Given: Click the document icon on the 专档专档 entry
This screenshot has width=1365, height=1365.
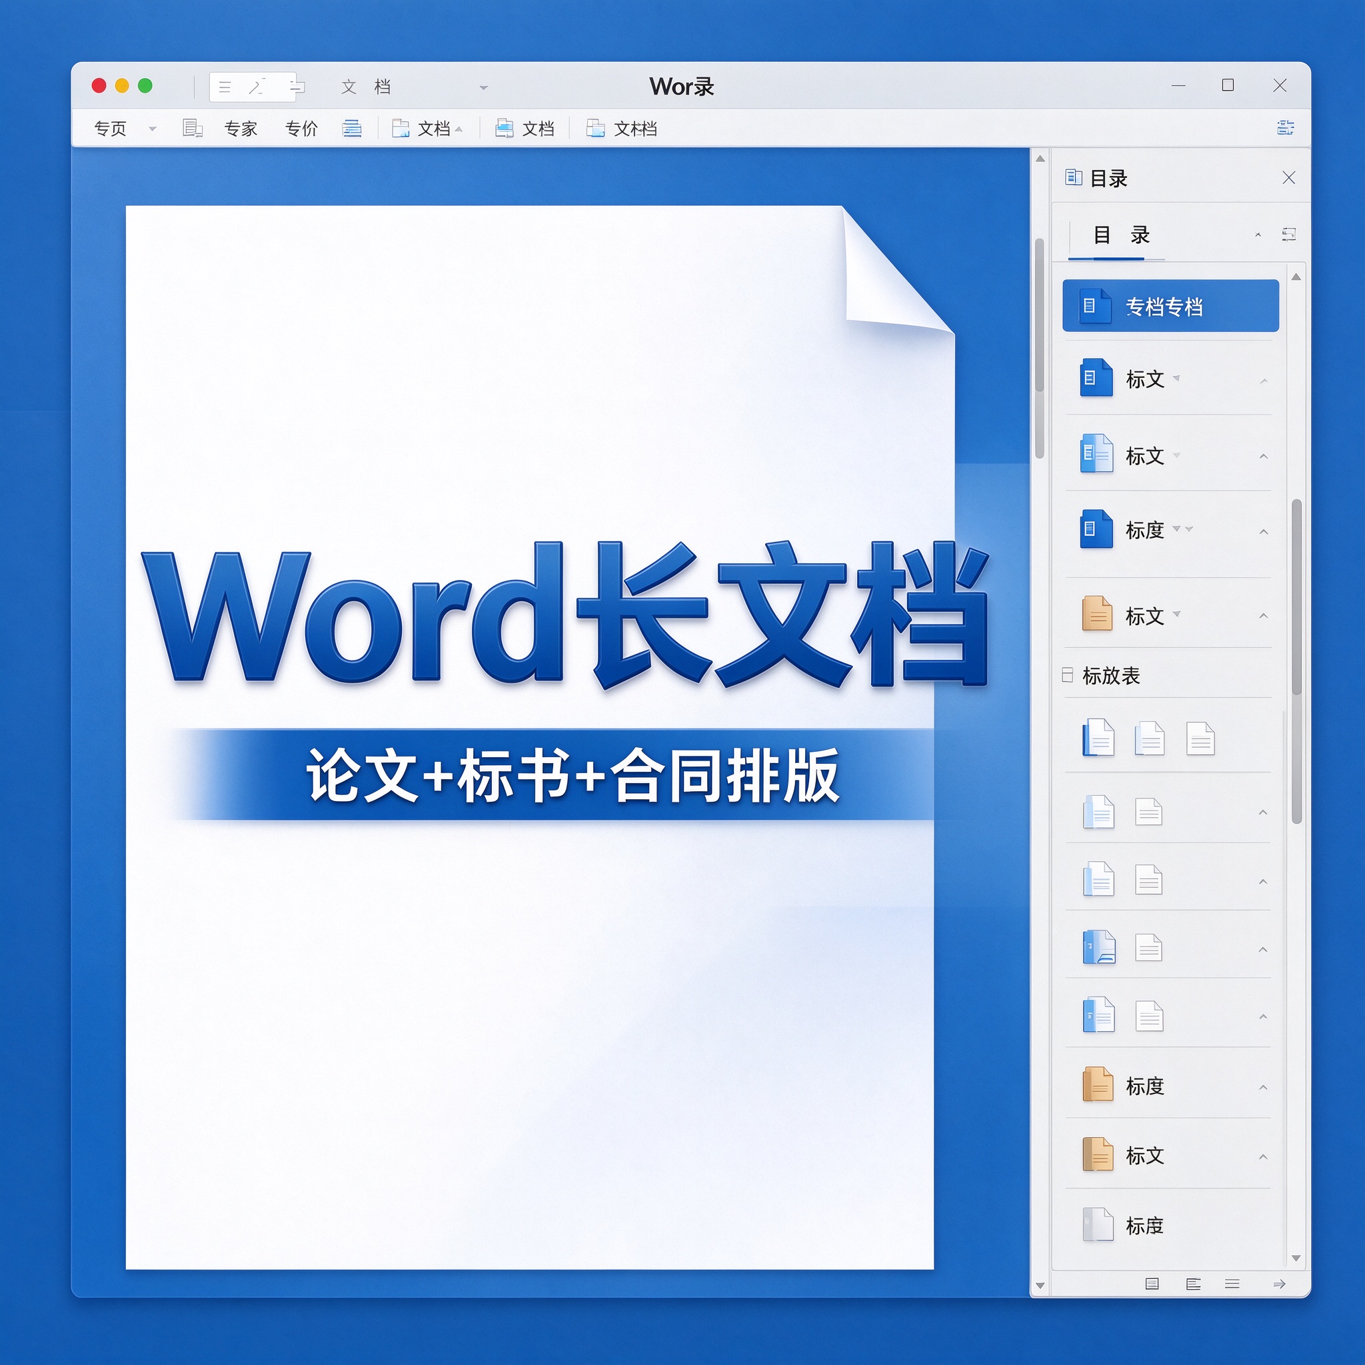Looking at the screenshot, I should pyautogui.click(x=1095, y=306).
